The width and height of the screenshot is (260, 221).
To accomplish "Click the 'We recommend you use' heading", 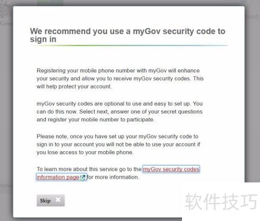I will (x=127, y=35).
